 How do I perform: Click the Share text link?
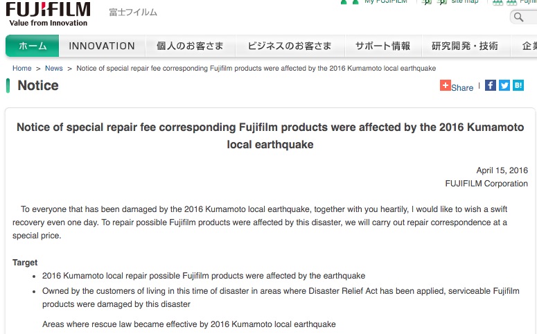[462, 88]
